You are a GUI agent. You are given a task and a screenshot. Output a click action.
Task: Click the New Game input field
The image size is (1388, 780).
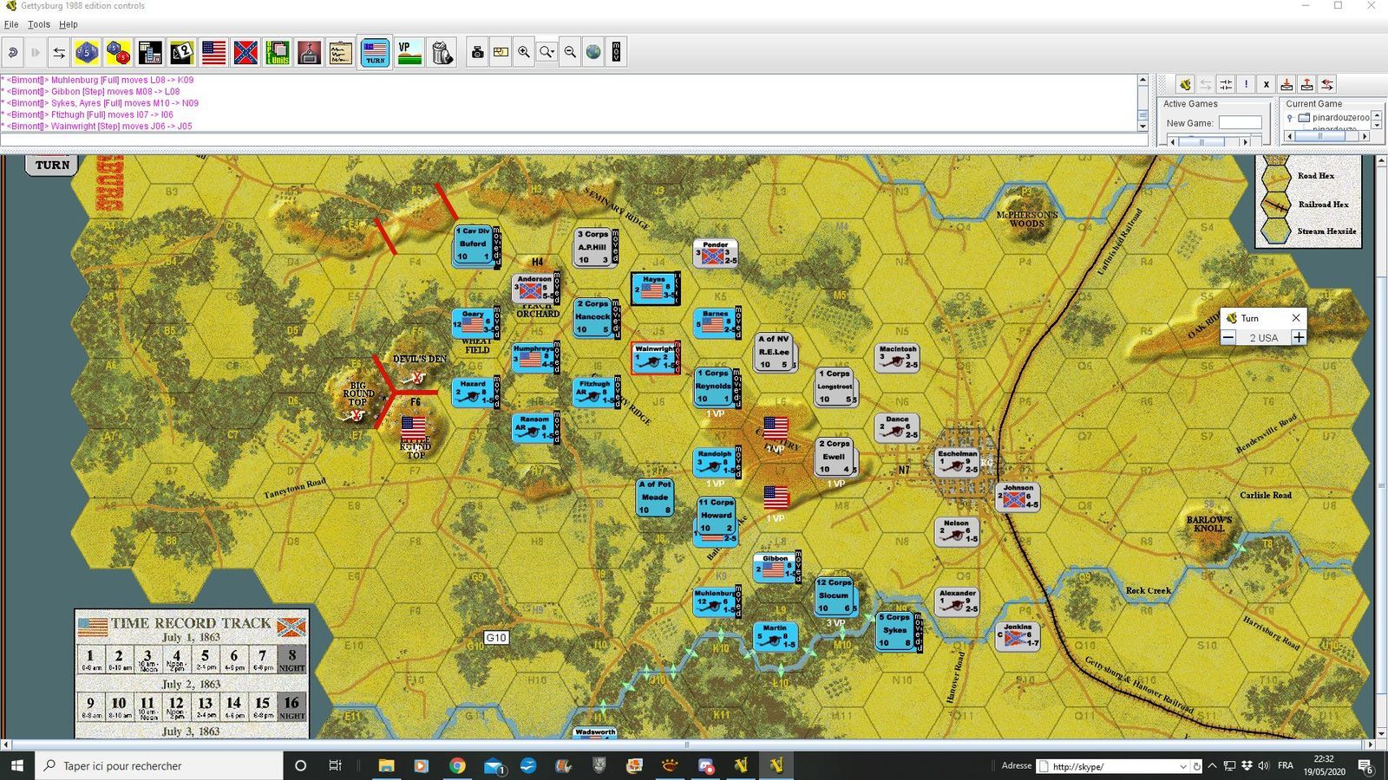[1240, 123]
